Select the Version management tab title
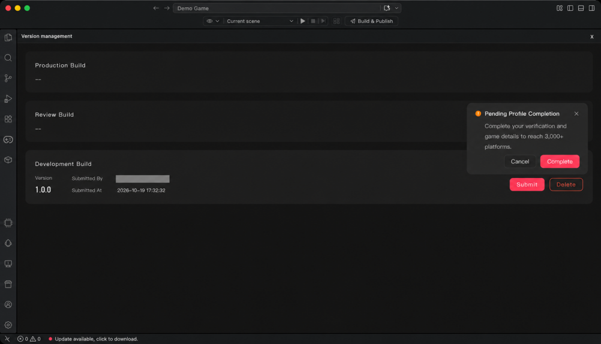601x344 pixels. [47, 36]
